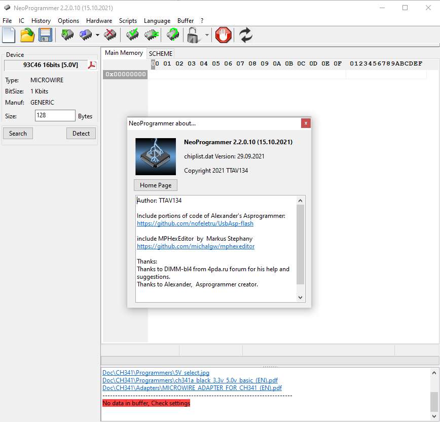Open the dropdown arrow beside the Write IC icon
This screenshot has width=440, height=422.
(x=97, y=35)
